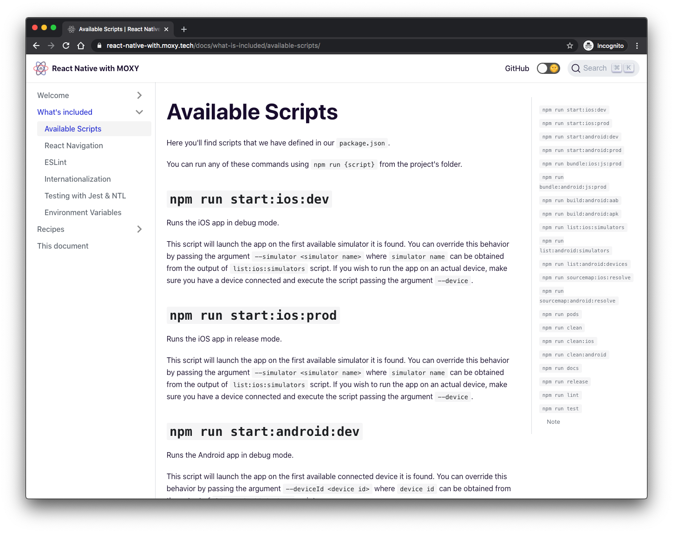Viewport: 673px width, 533px height.
Task: Reload the page
Action: pos(66,46)
